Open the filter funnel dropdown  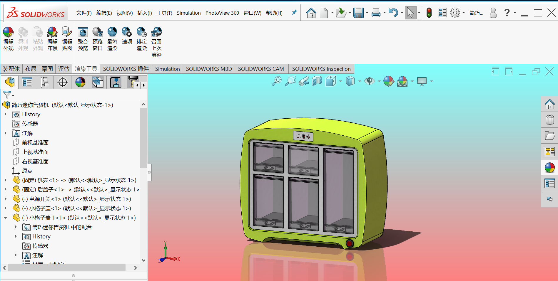tap(8, 95)
